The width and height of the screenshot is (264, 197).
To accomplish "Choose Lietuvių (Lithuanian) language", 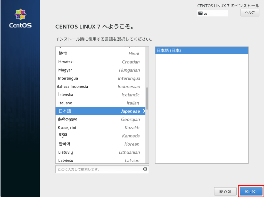I will 100,152.
